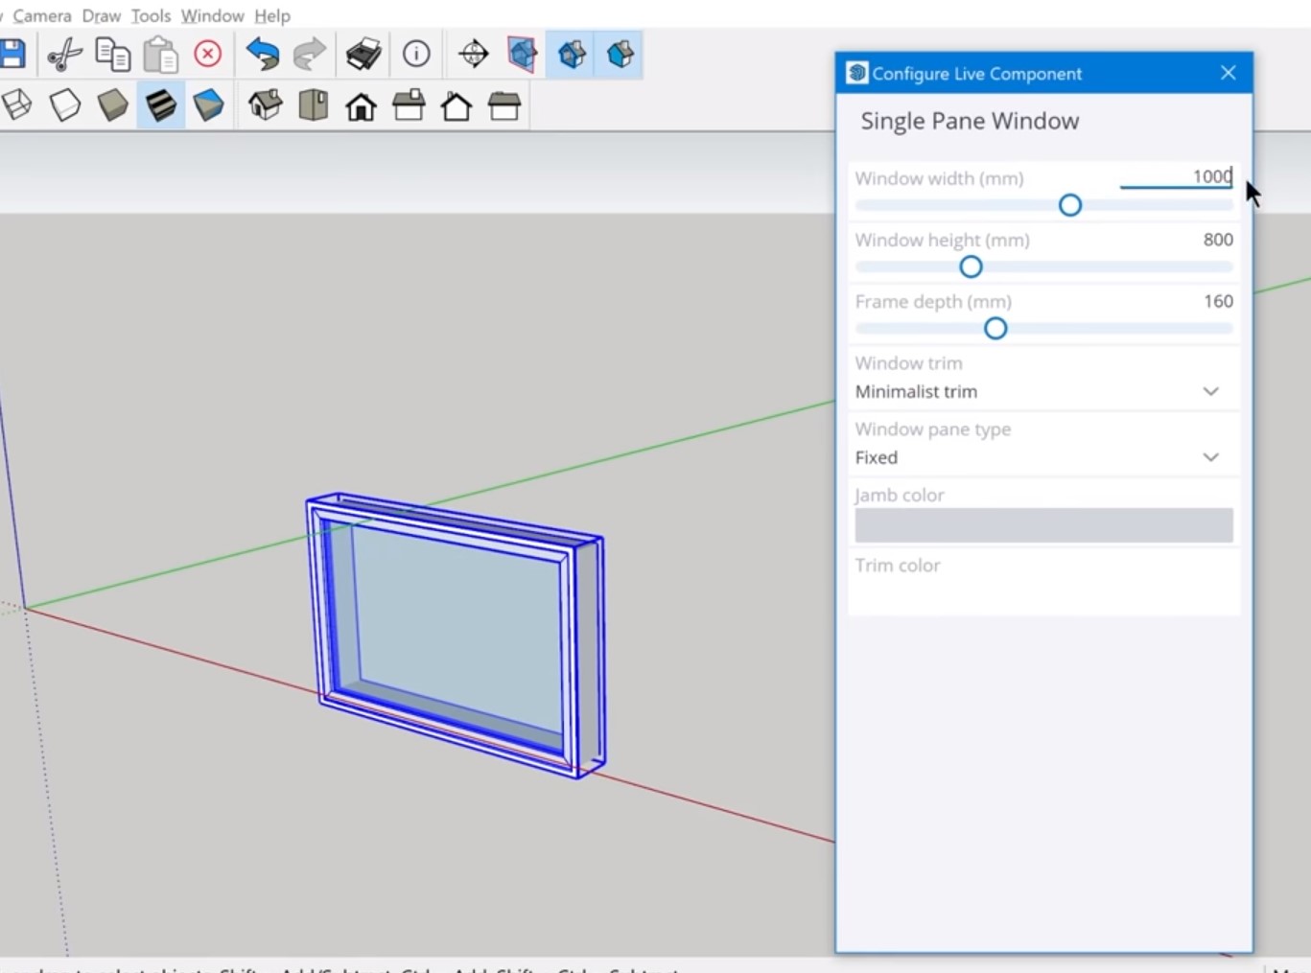Image resolution: width=1311 pixels, height=973 pixels.
Task: Click the Window height slider handle
Action: click(x=971, y=266)
